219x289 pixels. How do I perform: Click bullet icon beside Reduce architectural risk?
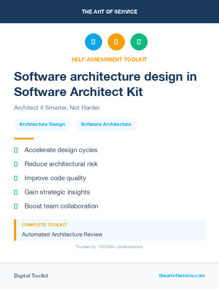point(16,164)
